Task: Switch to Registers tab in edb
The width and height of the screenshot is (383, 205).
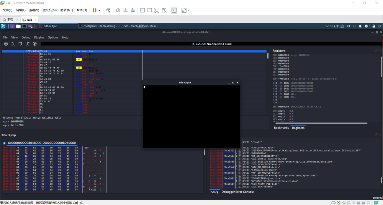Action: tap(298, 128)
